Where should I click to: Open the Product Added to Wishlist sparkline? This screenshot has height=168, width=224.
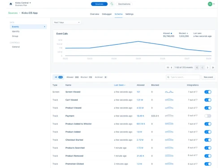click(x=169, y=124)
